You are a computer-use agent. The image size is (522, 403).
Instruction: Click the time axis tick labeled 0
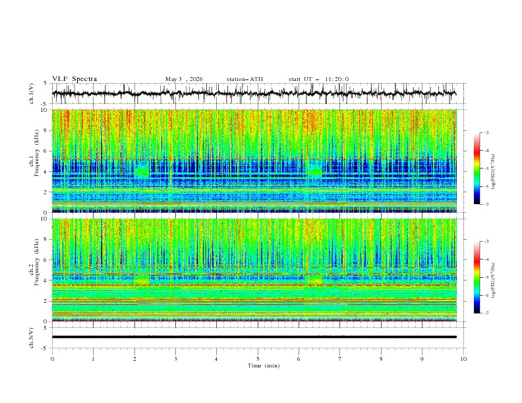52,359
